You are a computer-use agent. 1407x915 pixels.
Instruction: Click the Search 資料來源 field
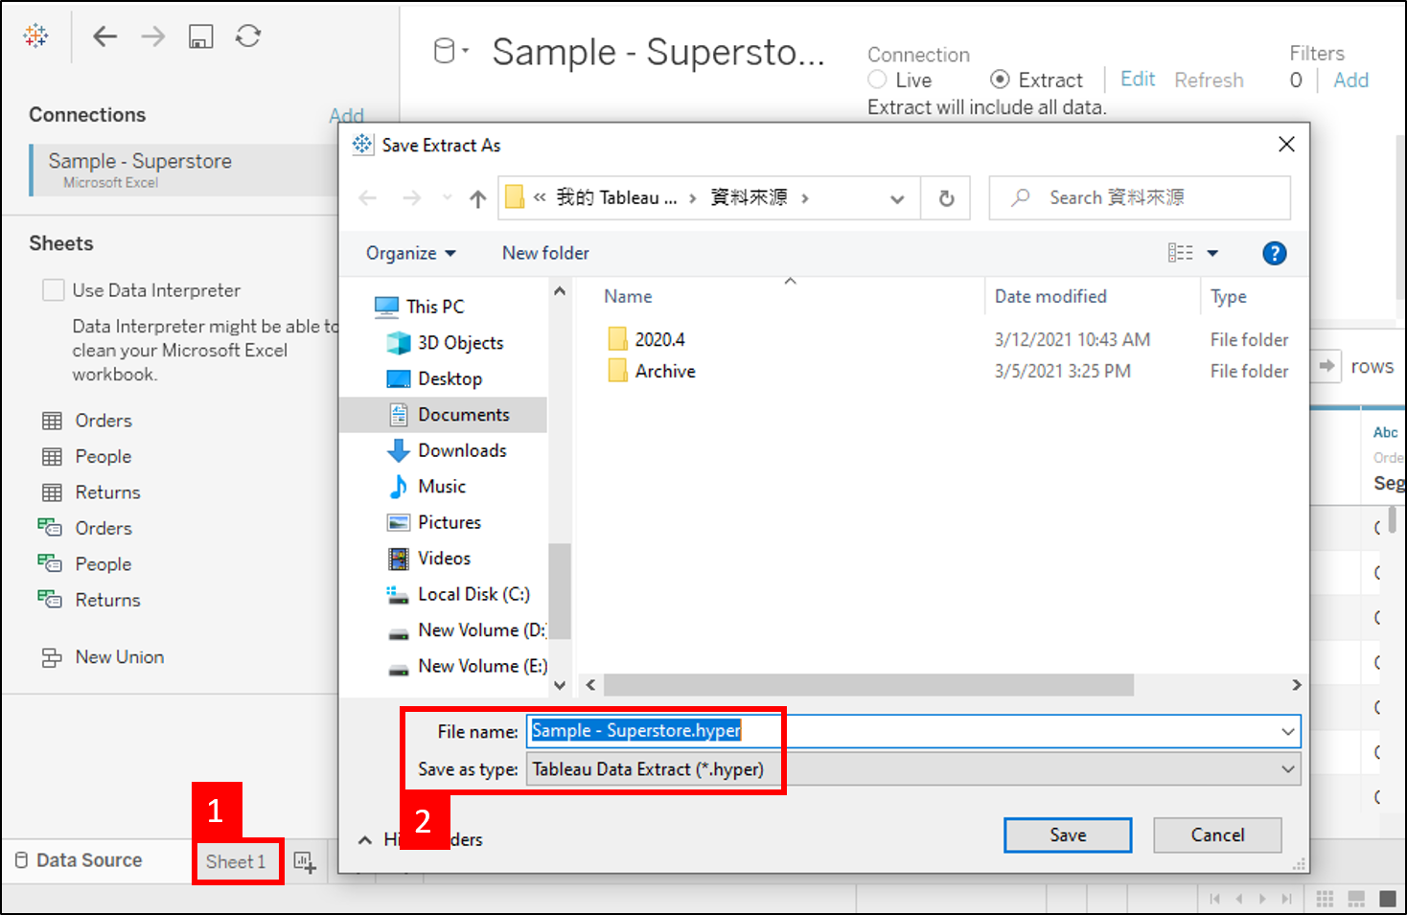(1140, 198)
